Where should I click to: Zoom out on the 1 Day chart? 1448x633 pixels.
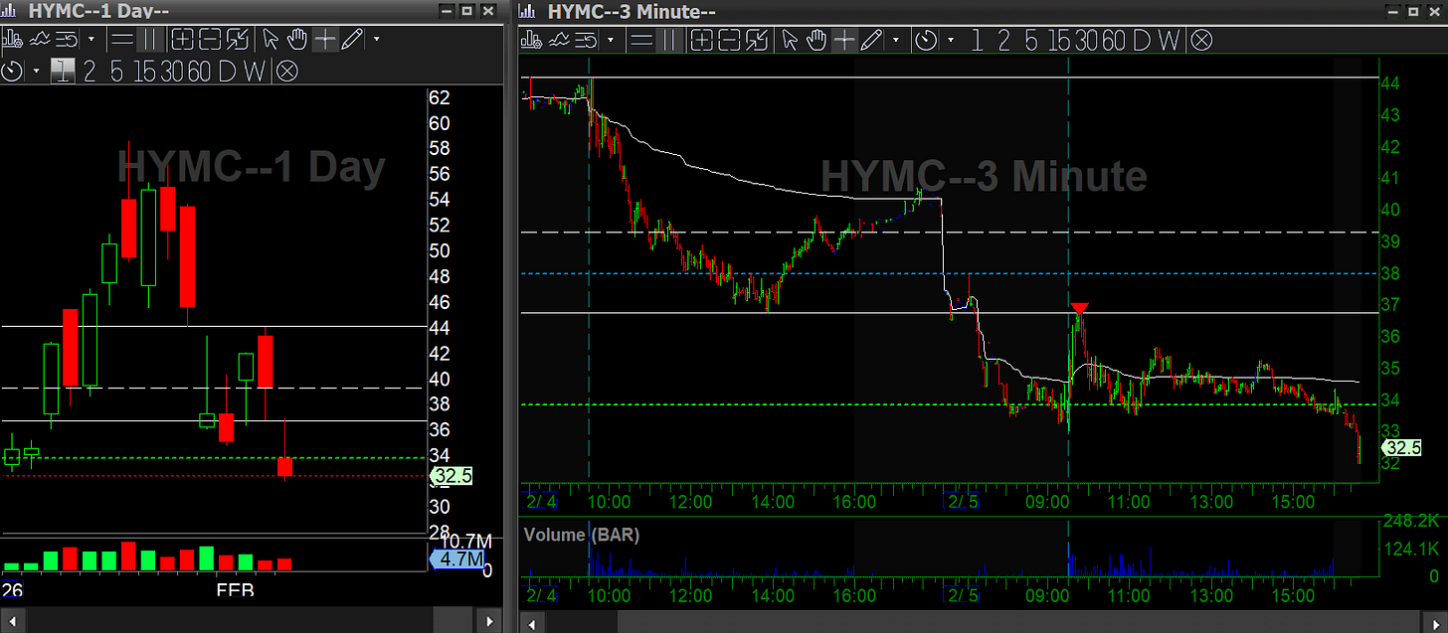pyautogui.click(x=210, y=39)
